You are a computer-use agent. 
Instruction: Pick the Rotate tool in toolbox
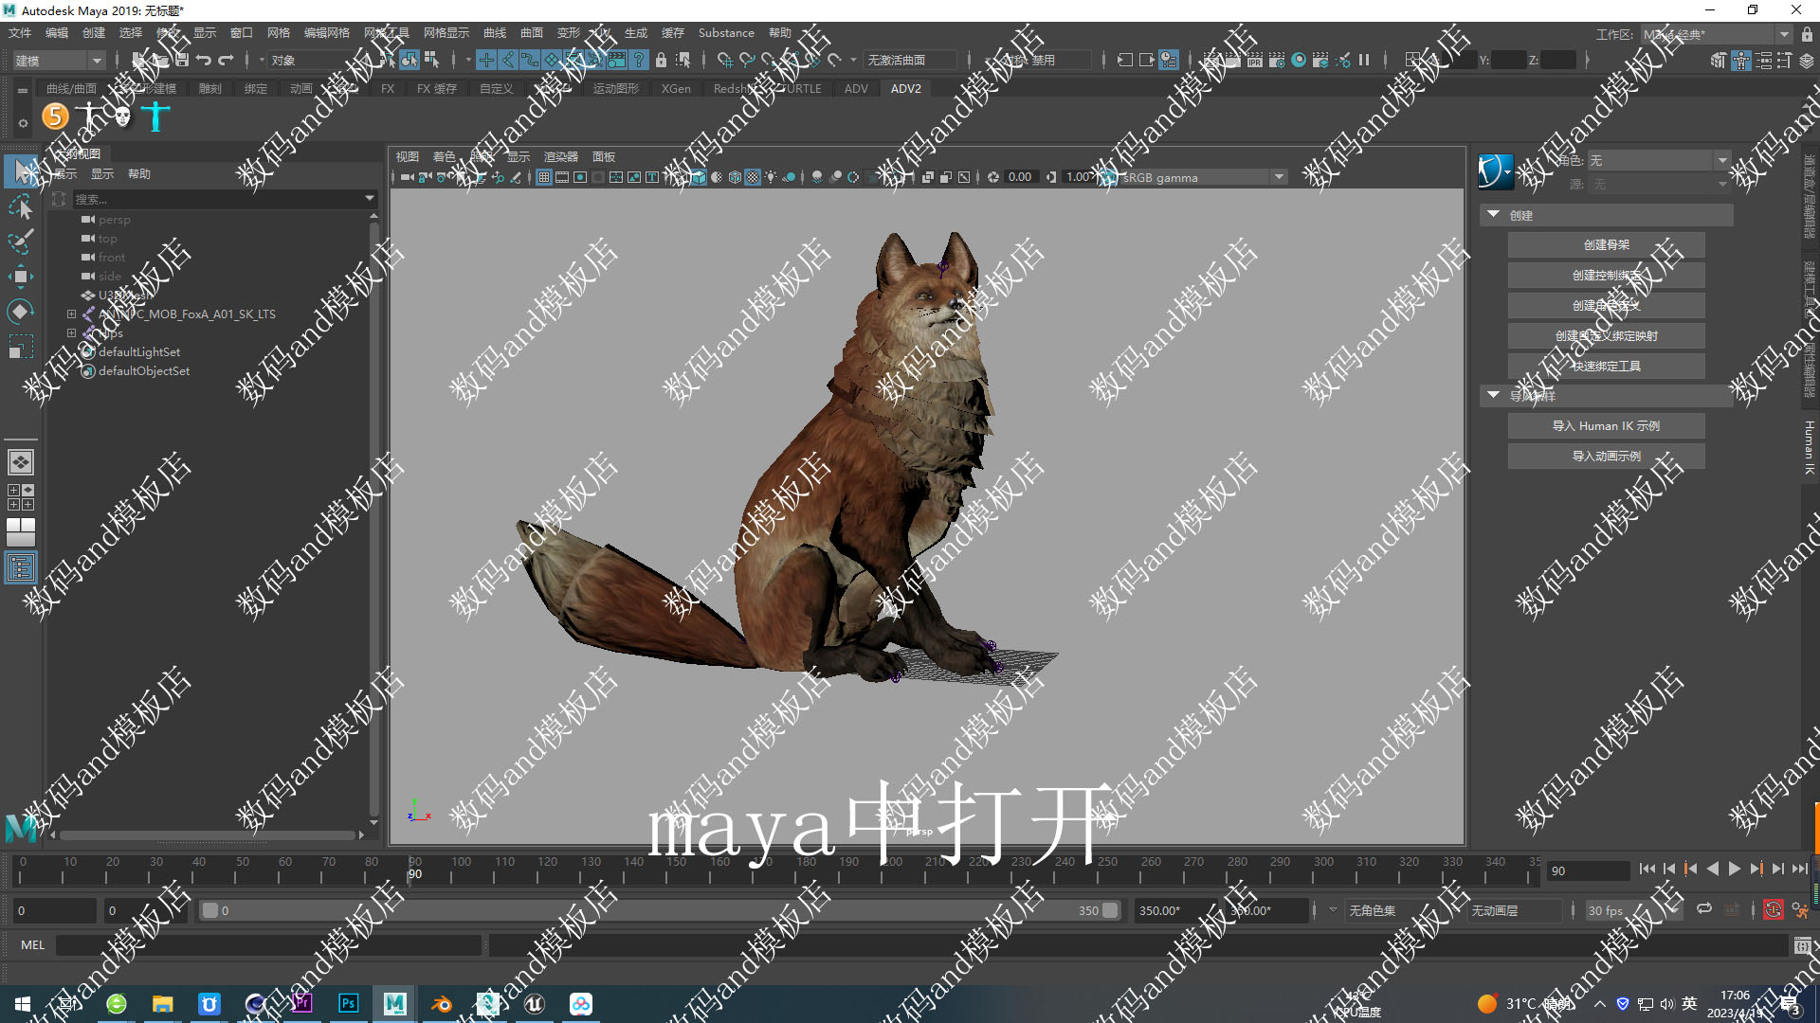pos(21,312)
